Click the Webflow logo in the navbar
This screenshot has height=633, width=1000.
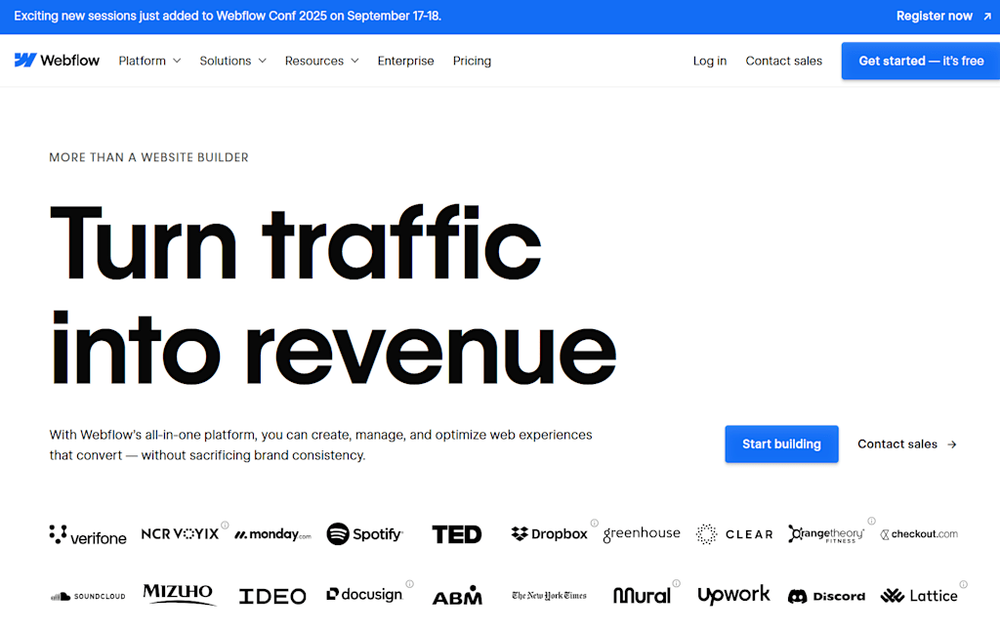57,60
